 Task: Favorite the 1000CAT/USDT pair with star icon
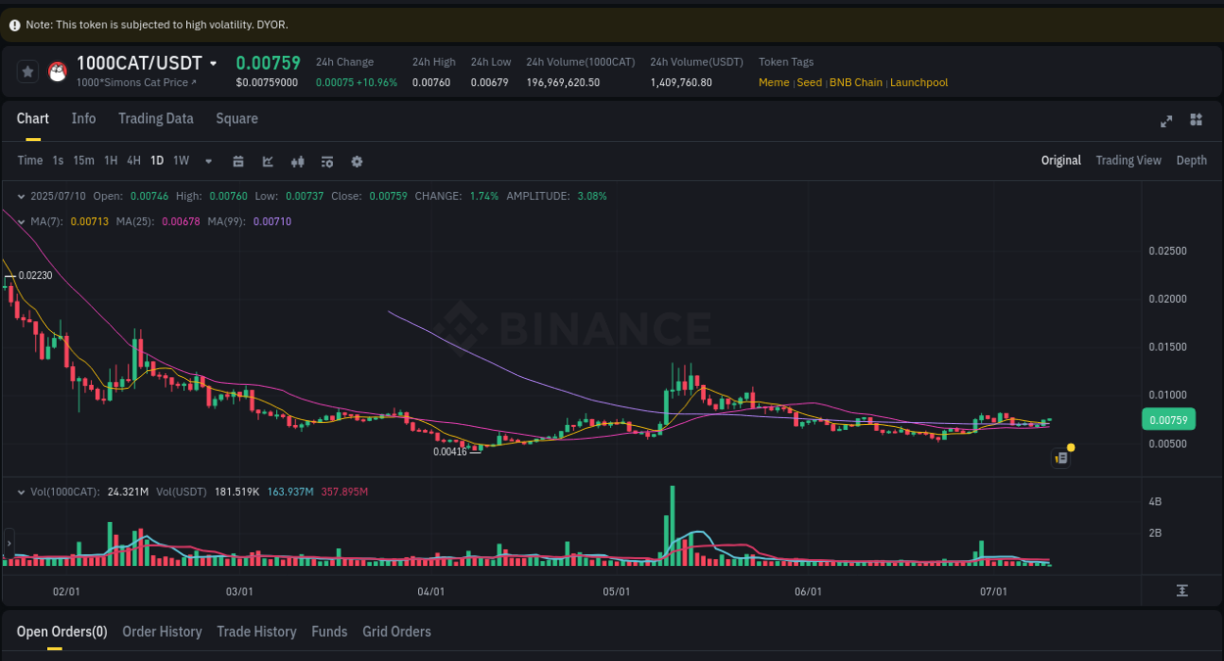click(x=27, y=71)
